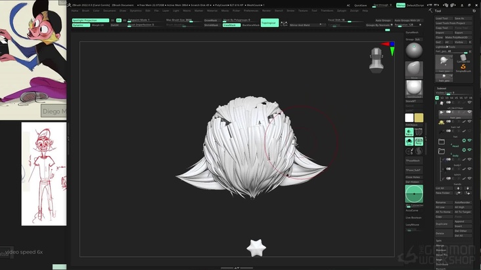Toggle Topological masking option
The width and height of the screenshot is (481, 270).
tap(269, 23)
